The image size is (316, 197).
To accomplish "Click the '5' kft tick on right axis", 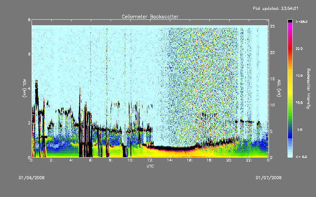I will click(271, 131).
